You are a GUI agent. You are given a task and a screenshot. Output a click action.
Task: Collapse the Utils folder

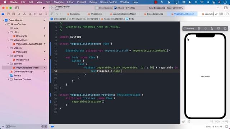8,32
